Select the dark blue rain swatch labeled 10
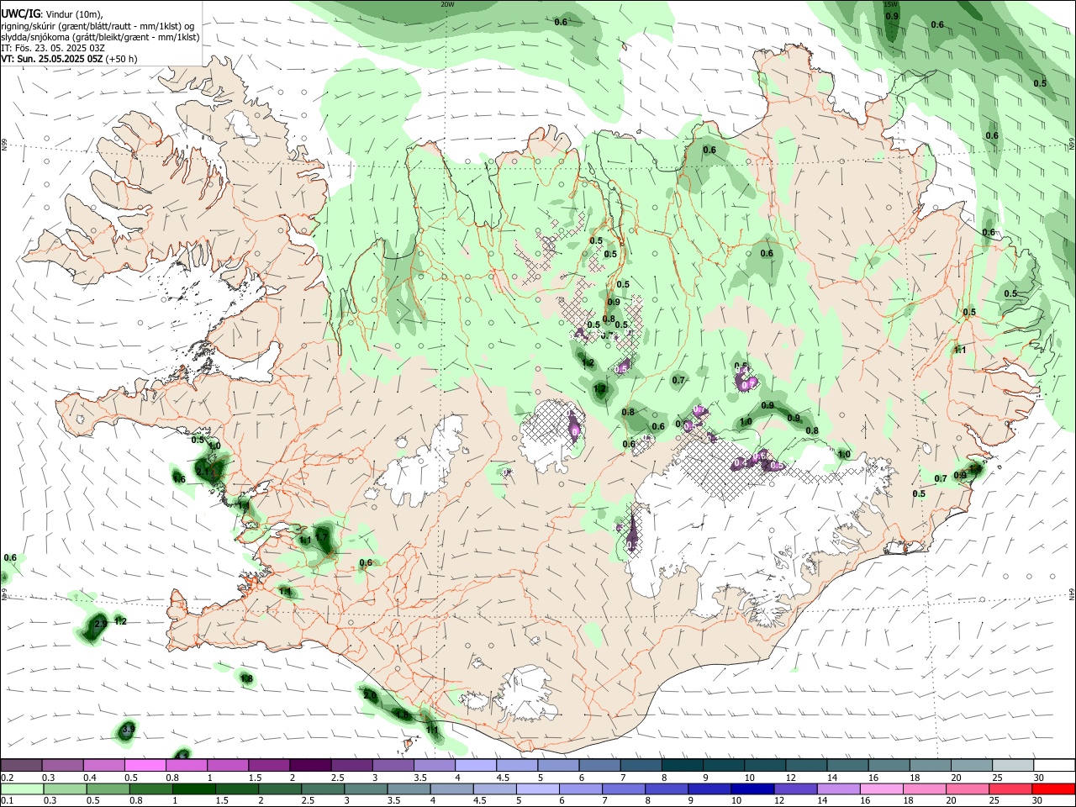 tap(752, 789)
